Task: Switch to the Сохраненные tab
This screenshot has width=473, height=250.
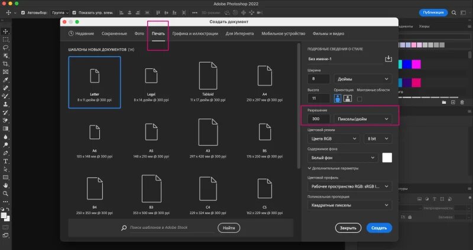Action: pos(114,34)
